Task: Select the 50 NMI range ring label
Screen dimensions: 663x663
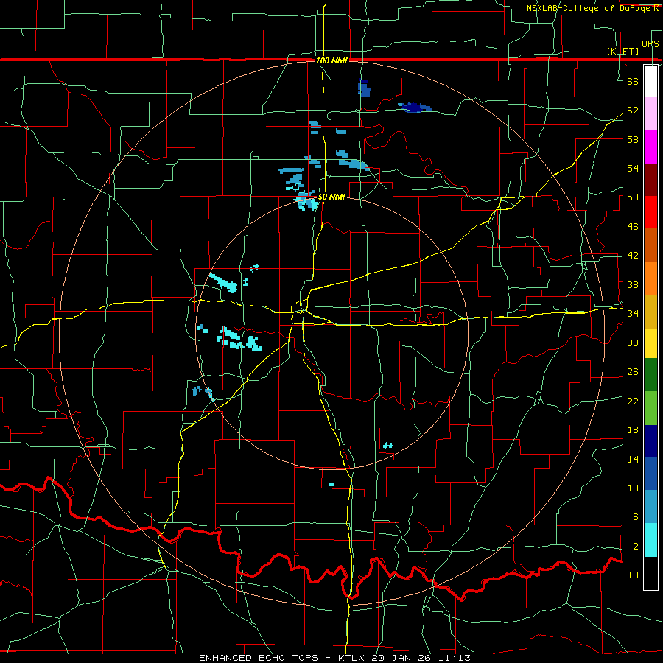Action: click(331, 197)
